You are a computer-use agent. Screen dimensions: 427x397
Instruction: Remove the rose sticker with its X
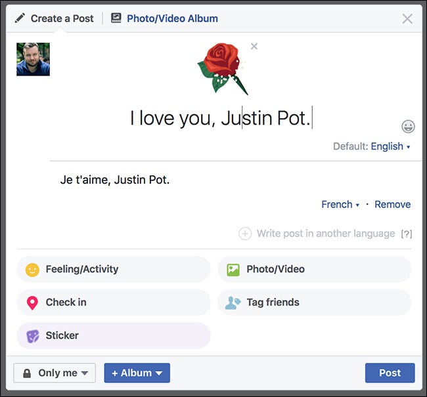click(254, 46)
